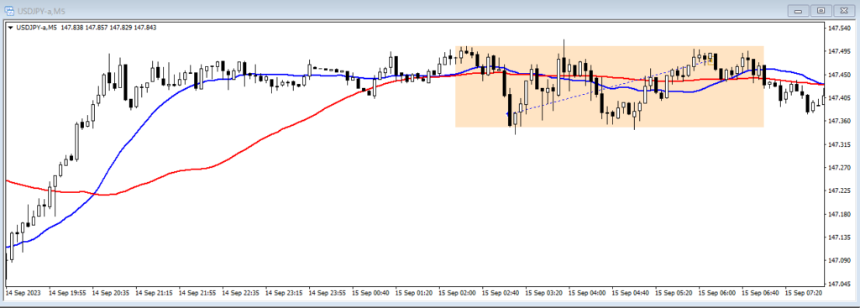Click price scale label 147.090
This screenshot has height=308, width=860.
point(840,261)
